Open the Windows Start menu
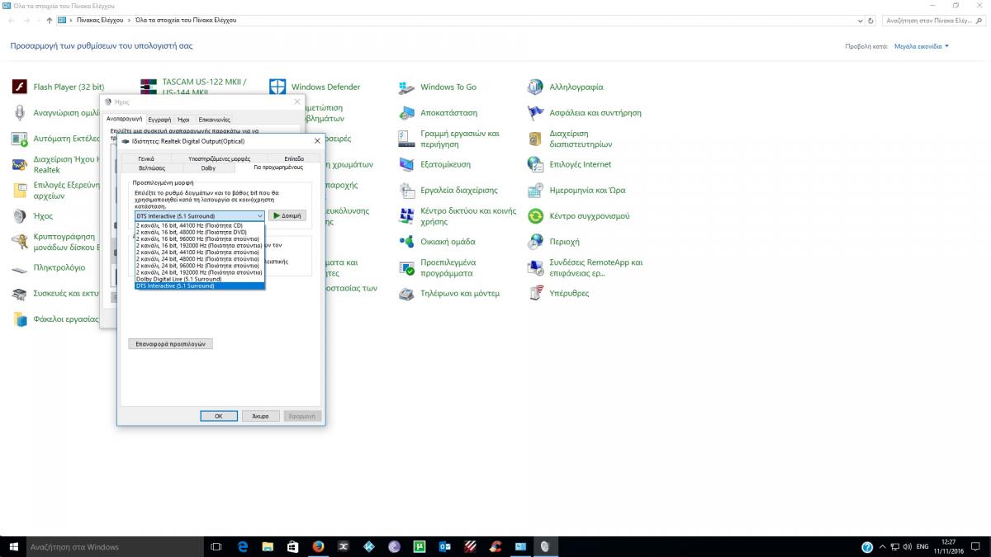Image resolution: width=991 pixels, height=557 pixels. (12, 546)
